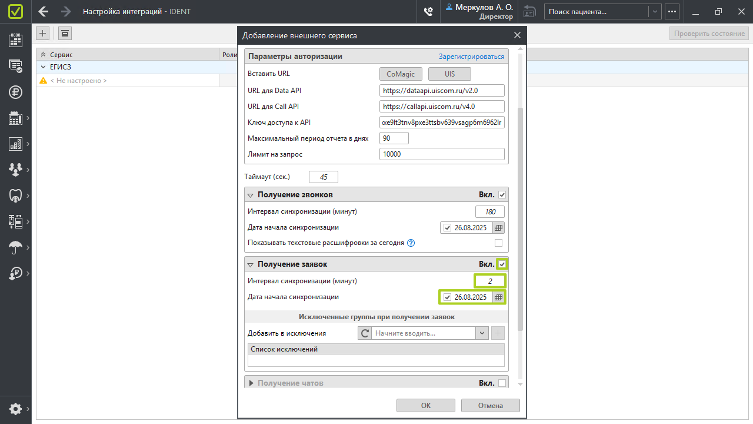Viewport: 753px width, 424px height.
Task: Click the Поиск пациента search box
Action: pos(597,11)
